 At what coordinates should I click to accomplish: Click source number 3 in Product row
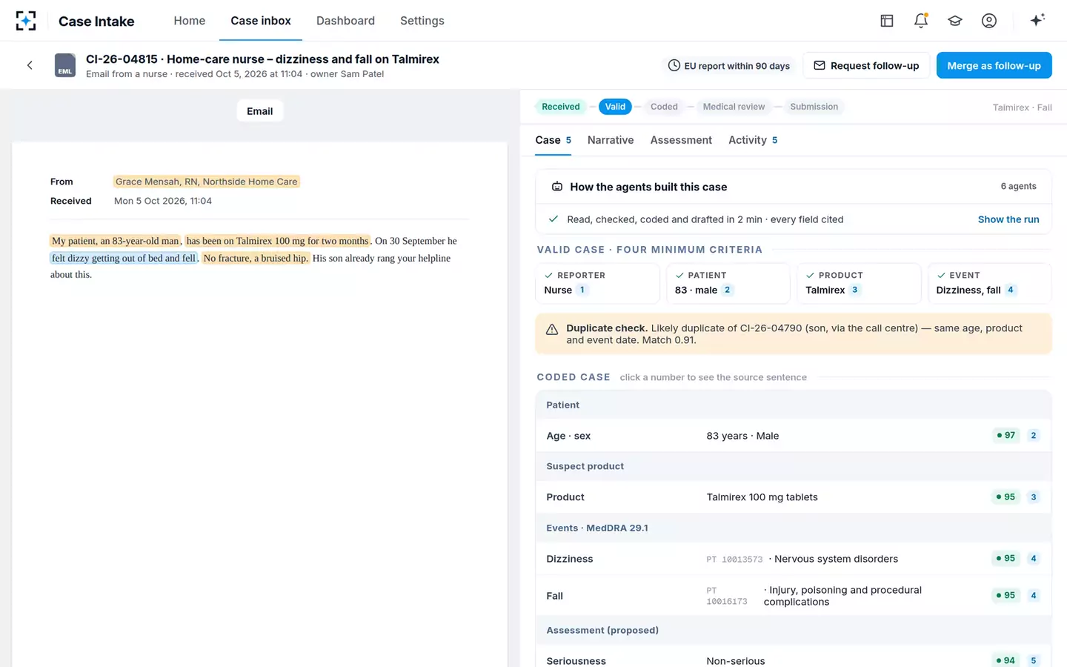[x=1034, y=497]
